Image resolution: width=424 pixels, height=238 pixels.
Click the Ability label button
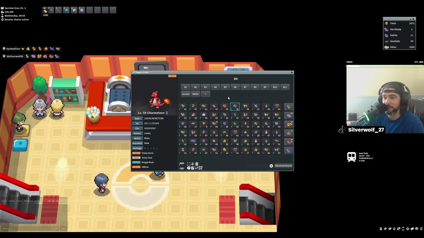coord(137,138)
